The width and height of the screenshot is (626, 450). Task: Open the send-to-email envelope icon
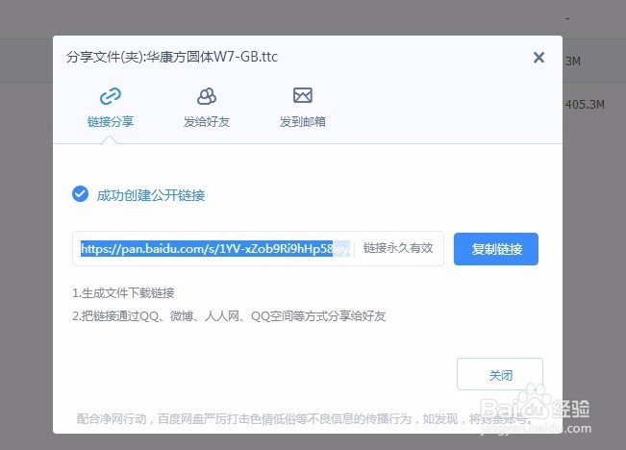coord(303,95)
